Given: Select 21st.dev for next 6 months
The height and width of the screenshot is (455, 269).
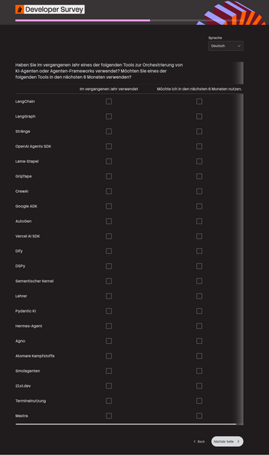Looking at the screenshot, I should click(199, 386).
